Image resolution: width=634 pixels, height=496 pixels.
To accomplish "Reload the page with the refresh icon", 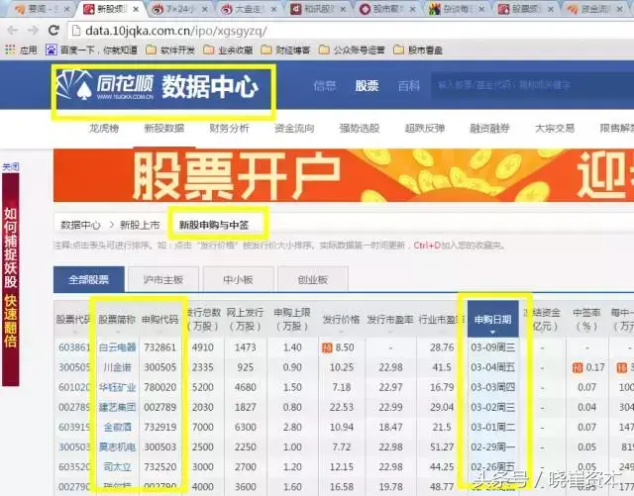I will click(x=53, y=31).
